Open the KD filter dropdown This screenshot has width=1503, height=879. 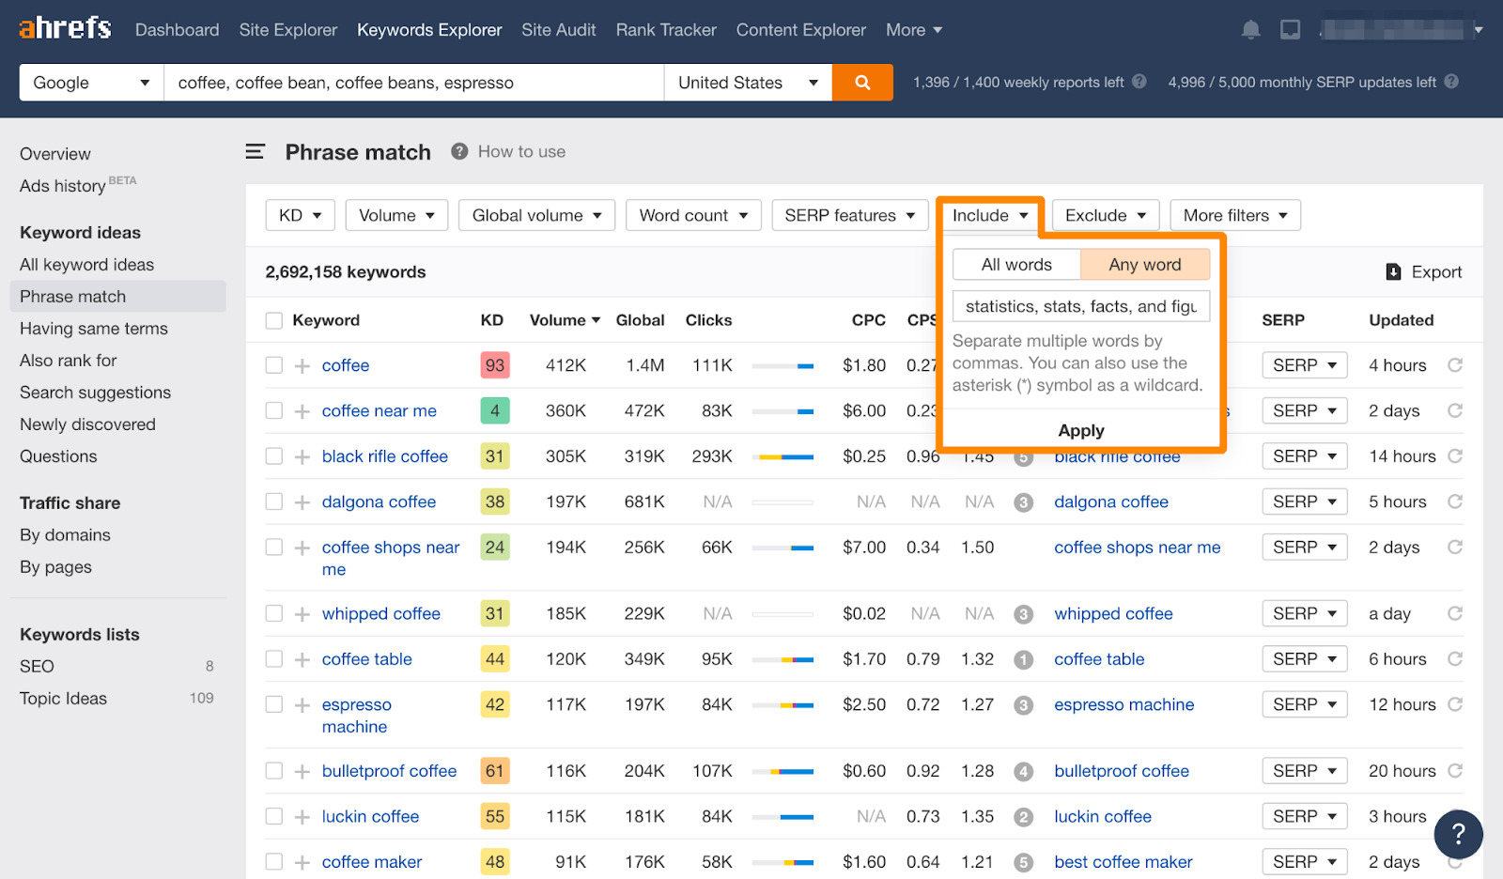pos(300,215)
